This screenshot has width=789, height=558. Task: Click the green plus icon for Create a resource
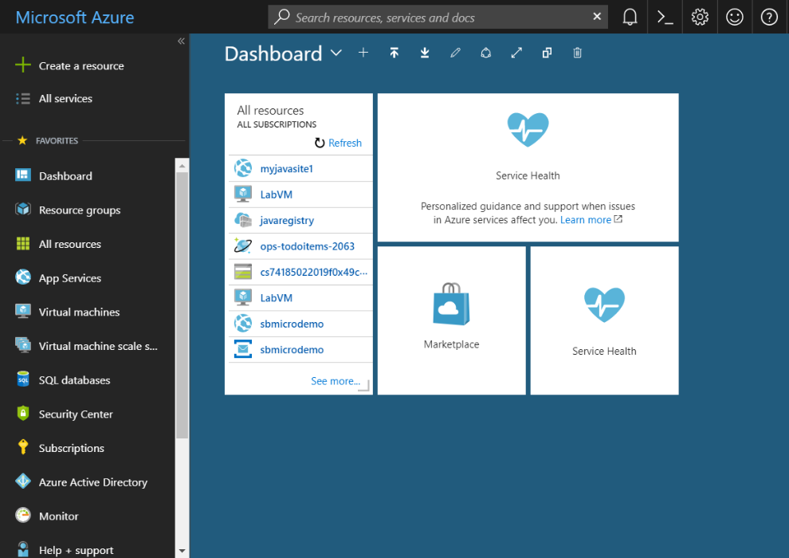click(22, 65)
